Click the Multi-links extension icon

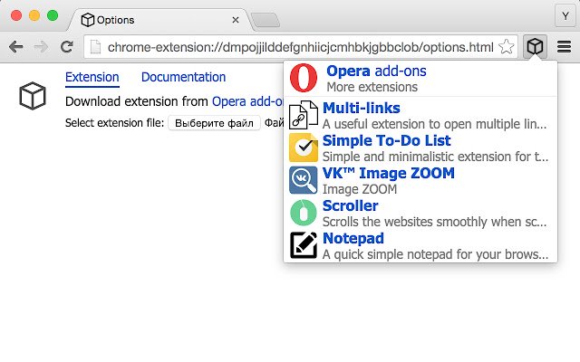pyautogui.click(x=304, y=115)
